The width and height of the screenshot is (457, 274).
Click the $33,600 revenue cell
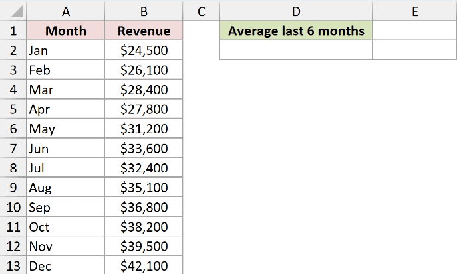pyautogui.click(x=144, y=148)
